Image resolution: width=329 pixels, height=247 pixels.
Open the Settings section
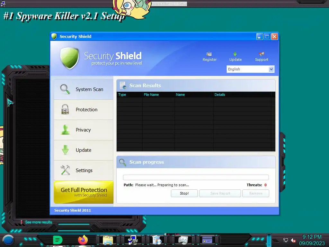click(x=84, y=170)
